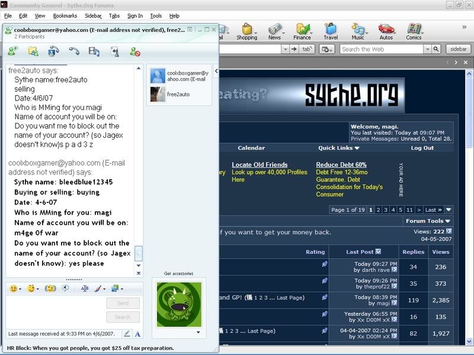Screen dimensions: 474x355
Task: Switch to handwriting input mode
Action: [127, 334]
